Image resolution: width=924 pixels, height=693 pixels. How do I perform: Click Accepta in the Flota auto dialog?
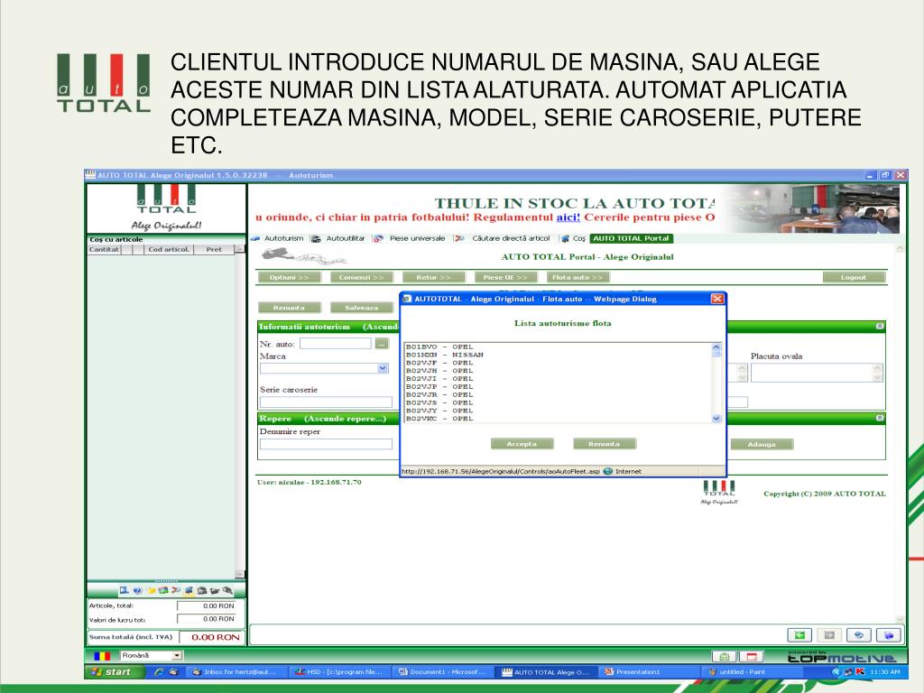click(x=522, y=444)
